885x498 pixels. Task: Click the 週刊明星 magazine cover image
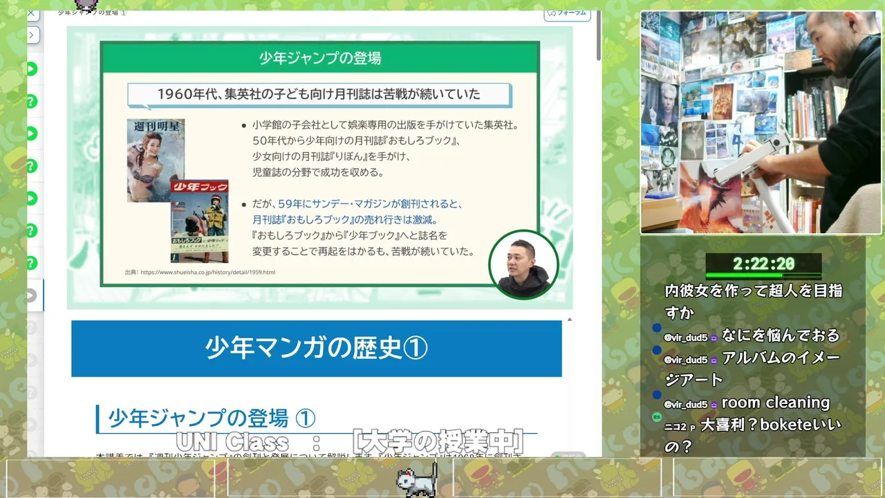point(156,160)
